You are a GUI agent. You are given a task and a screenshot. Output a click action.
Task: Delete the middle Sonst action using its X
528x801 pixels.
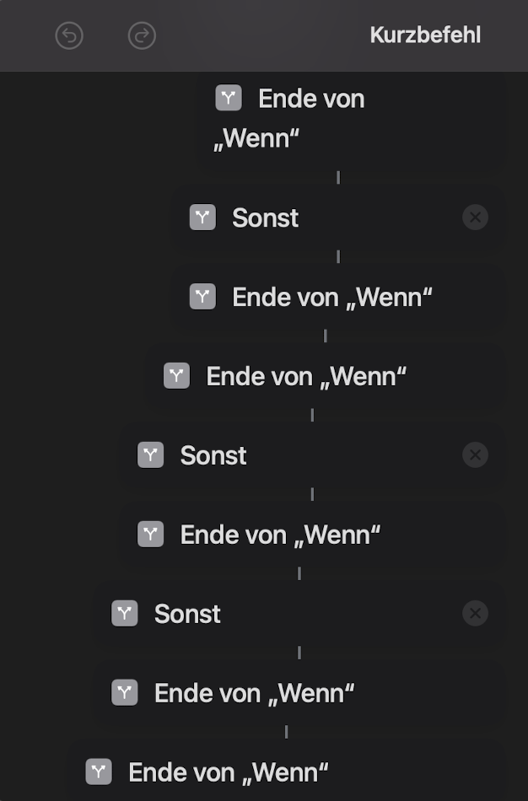click(475, 455)
